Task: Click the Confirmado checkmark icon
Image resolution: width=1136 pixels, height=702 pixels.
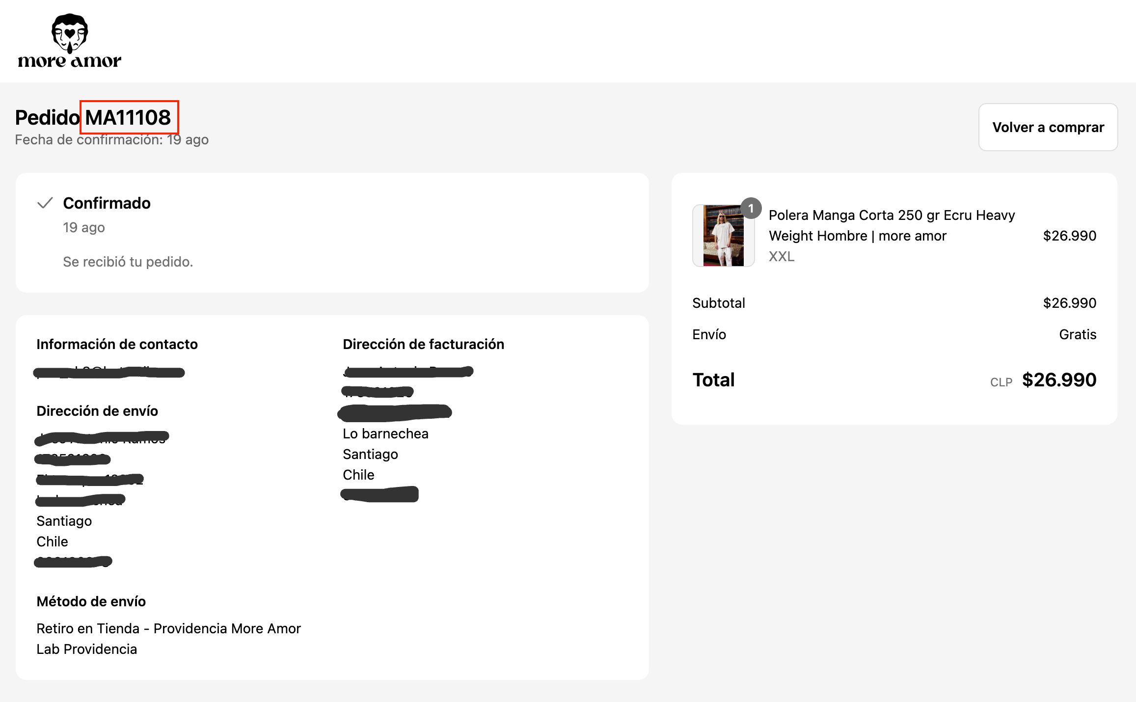Action: tap(45, 203)
